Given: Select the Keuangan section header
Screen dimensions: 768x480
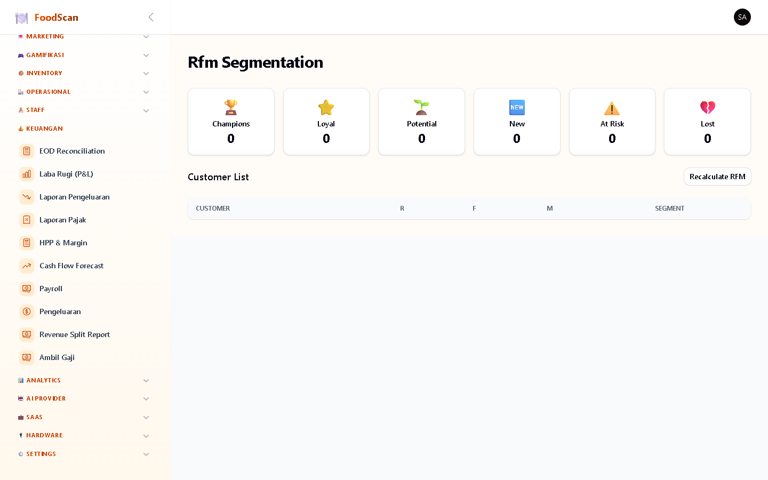Looking at the screenshot, I should (45, 129).
